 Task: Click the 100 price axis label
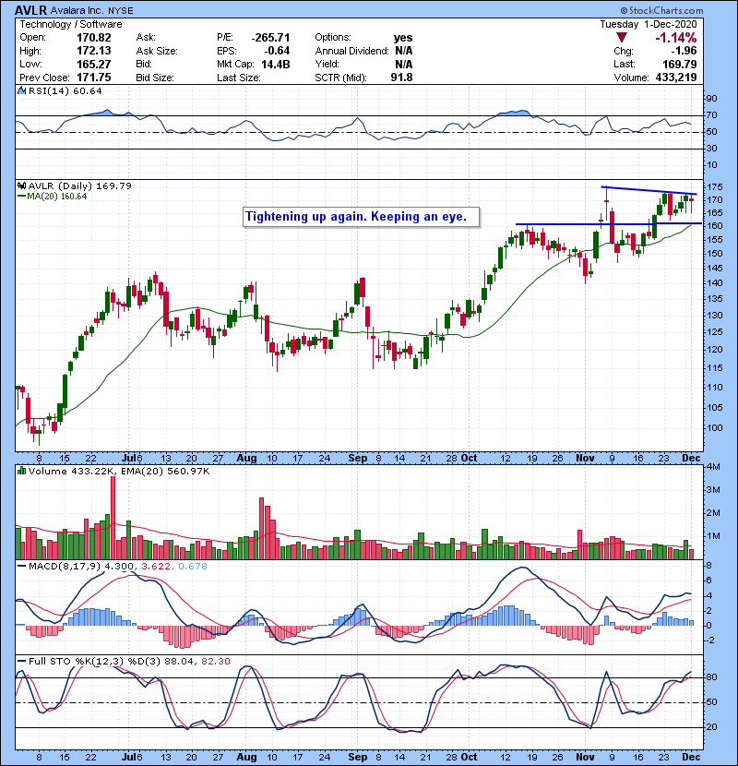point(715,428)
